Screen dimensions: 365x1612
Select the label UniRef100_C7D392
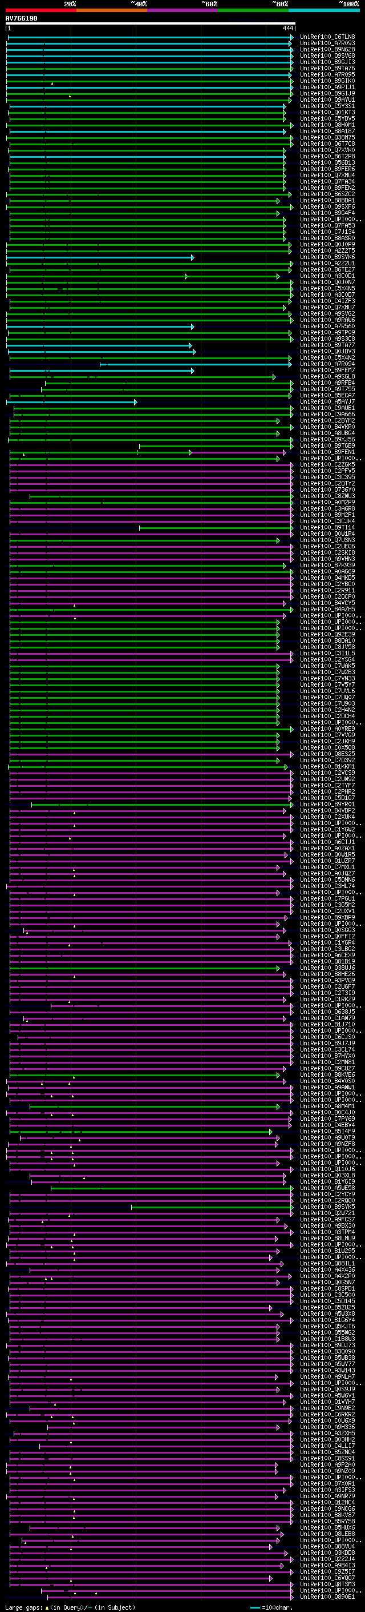327,761
